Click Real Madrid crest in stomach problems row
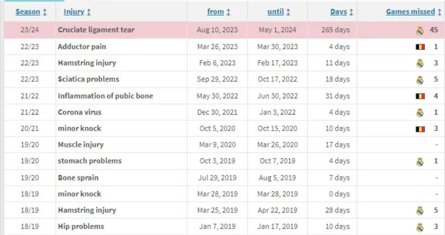445x235 pixels. (420, 161)
